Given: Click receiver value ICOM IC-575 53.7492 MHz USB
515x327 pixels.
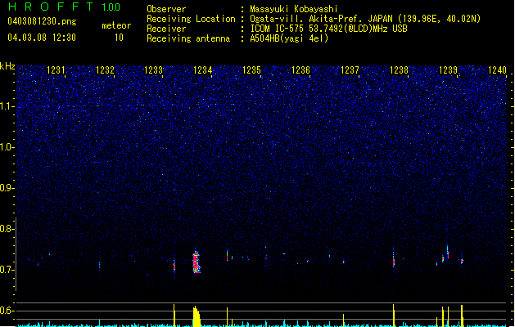Looking at the screenshot, I should 328,29.
